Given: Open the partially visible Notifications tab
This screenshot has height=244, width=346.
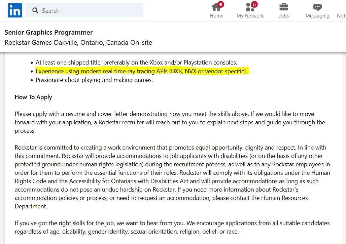Looking at the screenshot, I should (x=341, y=16).
